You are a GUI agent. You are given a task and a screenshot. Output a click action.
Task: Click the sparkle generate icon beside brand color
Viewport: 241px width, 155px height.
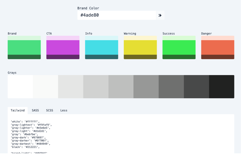[160, 15]
